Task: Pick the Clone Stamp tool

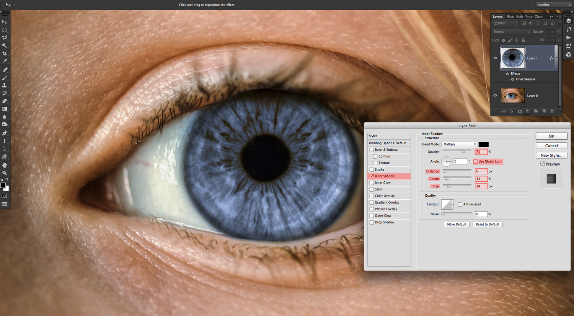Action: click(5, 85)
